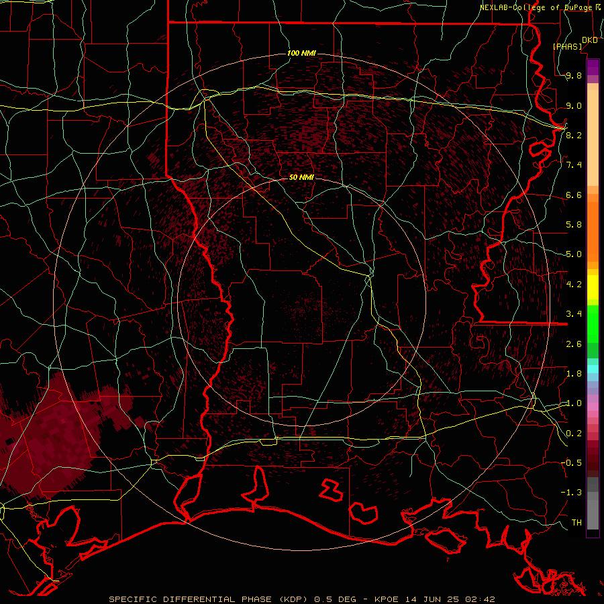Pick the pink segment of the color bar
Viewport: 604px width, 604px height.
[593, 407]
